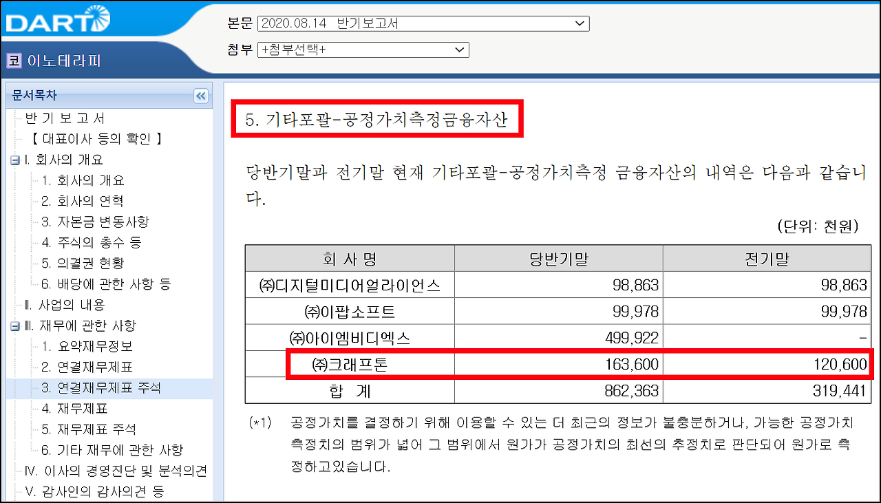This screenshot has height=503, width=881.
Task: Click the 이노테라피 company name
Action: click(x=64, y=61)
